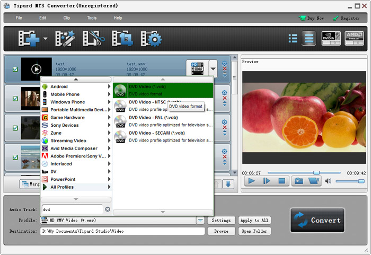Expand Streaming Video profile category

point(76,140)
